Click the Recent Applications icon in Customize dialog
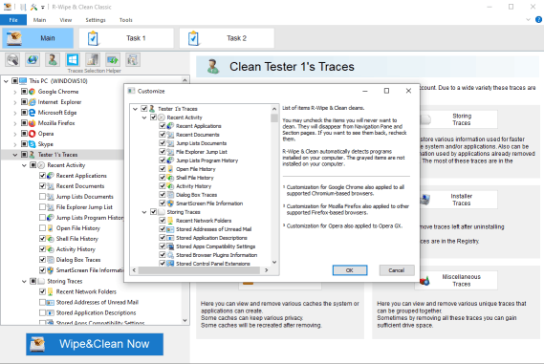 pos(170,126)
